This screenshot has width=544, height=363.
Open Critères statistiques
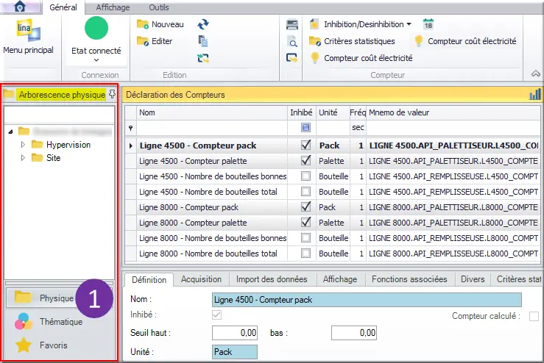click(x=352, y=41)
